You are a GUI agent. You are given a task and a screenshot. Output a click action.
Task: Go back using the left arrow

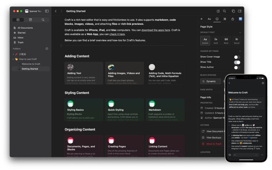(56, 11)
